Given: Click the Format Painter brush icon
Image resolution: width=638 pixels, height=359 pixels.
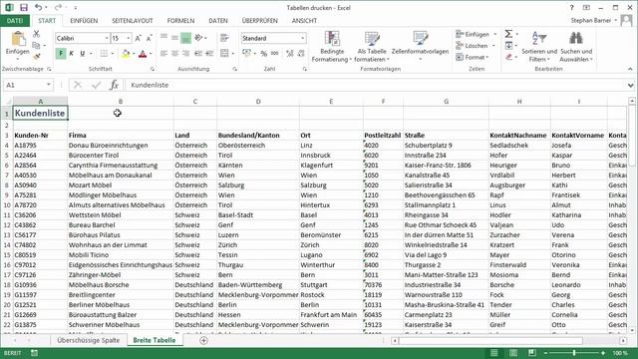Looking at the screenshot, I should point(36,56).
